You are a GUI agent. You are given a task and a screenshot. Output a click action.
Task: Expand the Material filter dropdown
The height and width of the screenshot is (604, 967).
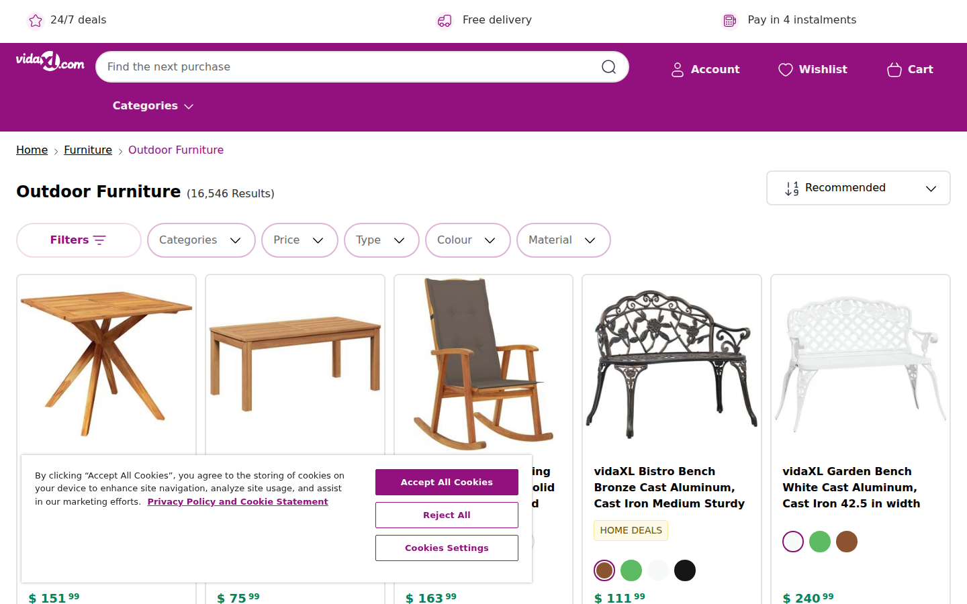point(563,240)
